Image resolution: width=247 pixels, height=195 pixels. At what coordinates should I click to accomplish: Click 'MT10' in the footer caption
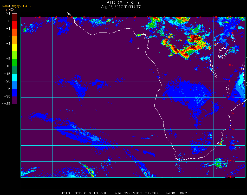tap(65, 193)
